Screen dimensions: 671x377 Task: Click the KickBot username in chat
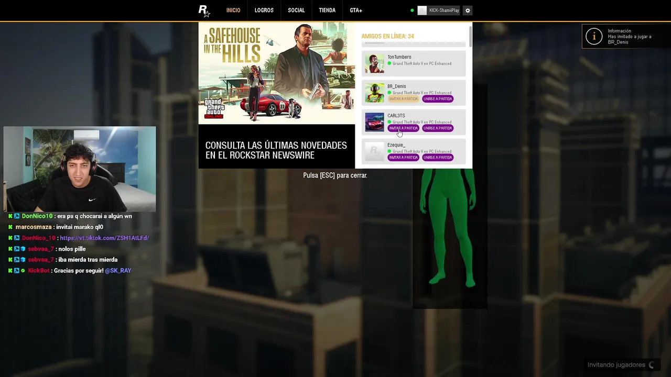click(39, 271)
